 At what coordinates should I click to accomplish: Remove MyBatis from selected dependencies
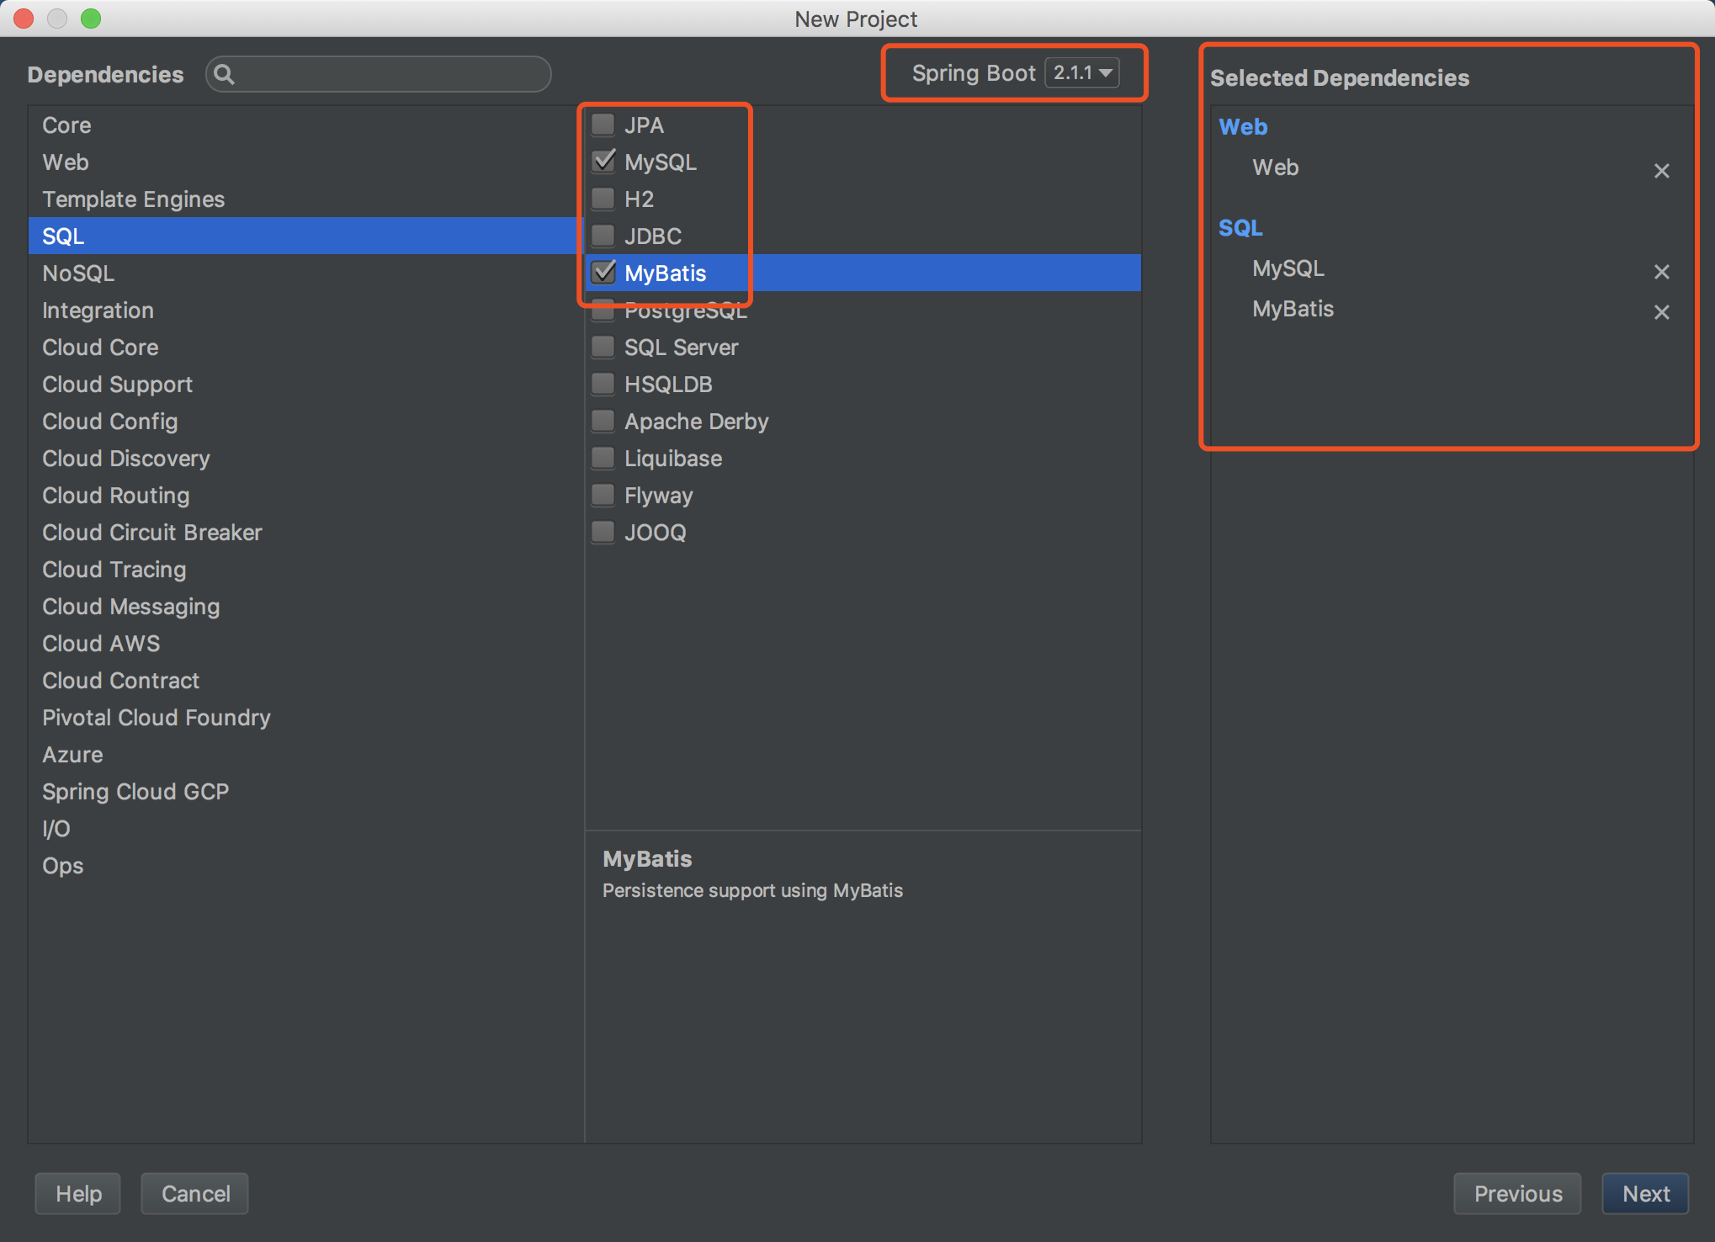1661,312
